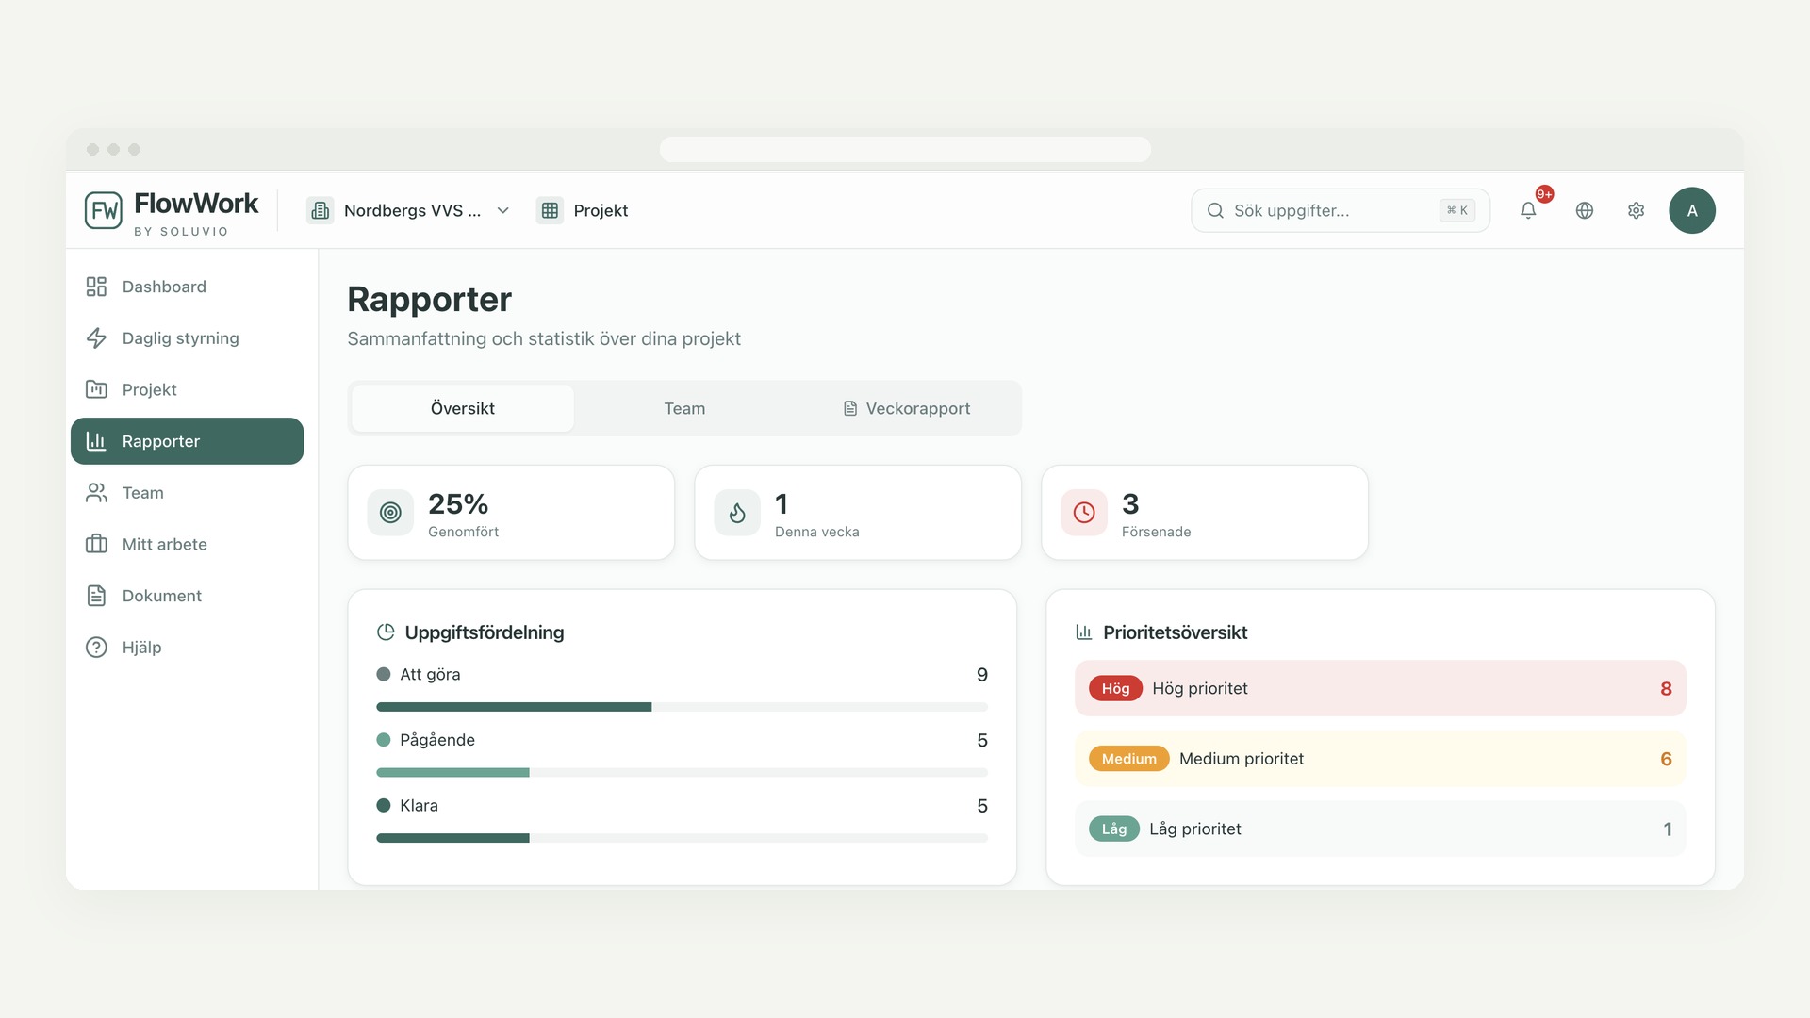
Task: Click the green Låg badge
Action: 1114,829
